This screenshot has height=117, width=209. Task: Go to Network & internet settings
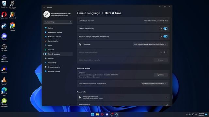pos(58,37)
